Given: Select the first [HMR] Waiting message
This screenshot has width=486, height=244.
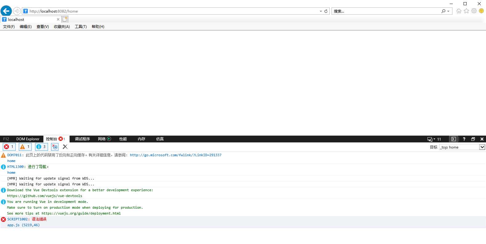Looking at the screenshot, I should pos(51,178).
